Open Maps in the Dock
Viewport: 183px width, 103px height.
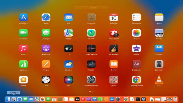pos(37,99)
